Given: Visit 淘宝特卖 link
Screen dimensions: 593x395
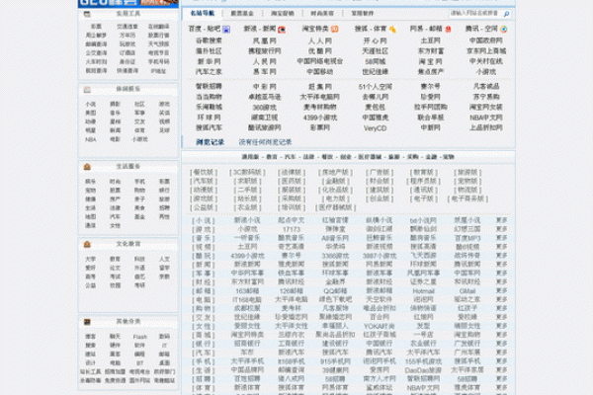Looking at the screenshot, I should point(319,30).
